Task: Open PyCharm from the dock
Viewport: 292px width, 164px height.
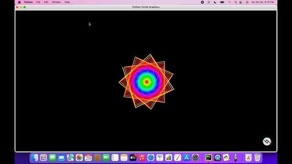Action: coord(209,158)
